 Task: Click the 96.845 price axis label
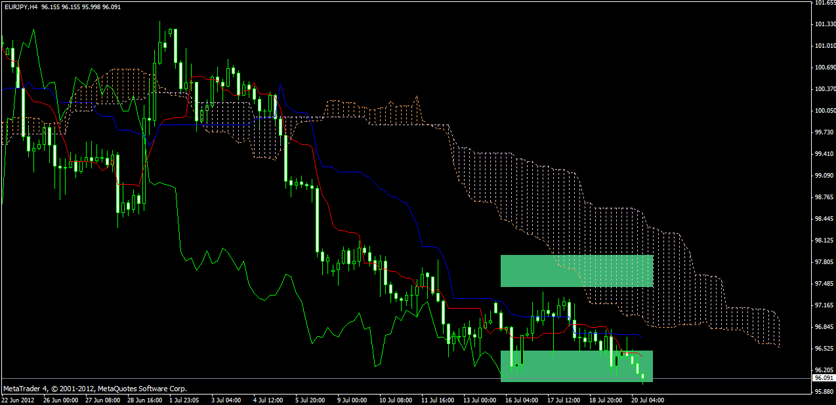click(x=823, y=327)
